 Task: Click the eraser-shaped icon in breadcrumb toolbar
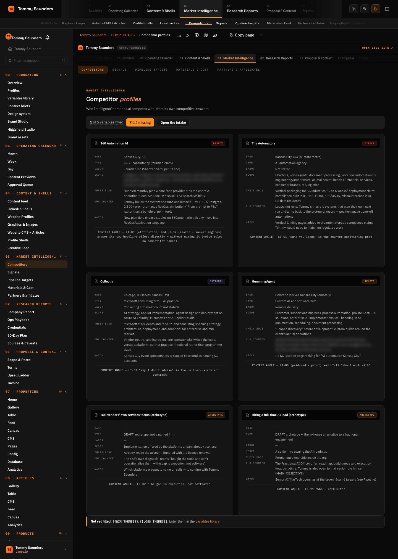[x=188, y=35]
